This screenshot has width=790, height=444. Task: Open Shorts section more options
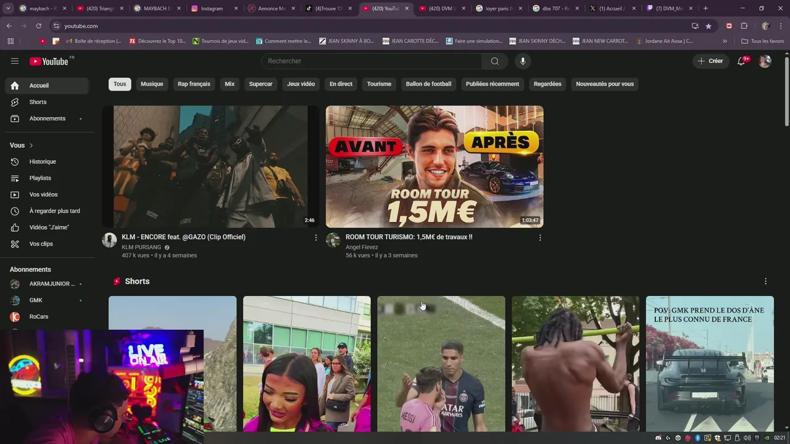(x=765, y=281)
